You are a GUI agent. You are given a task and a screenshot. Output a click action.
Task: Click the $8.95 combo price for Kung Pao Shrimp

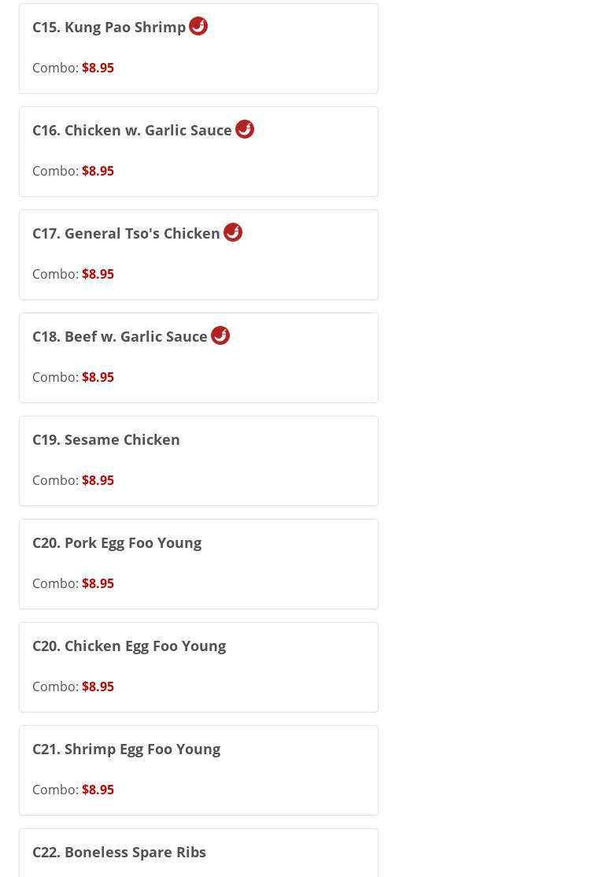(x=98, y=68)
